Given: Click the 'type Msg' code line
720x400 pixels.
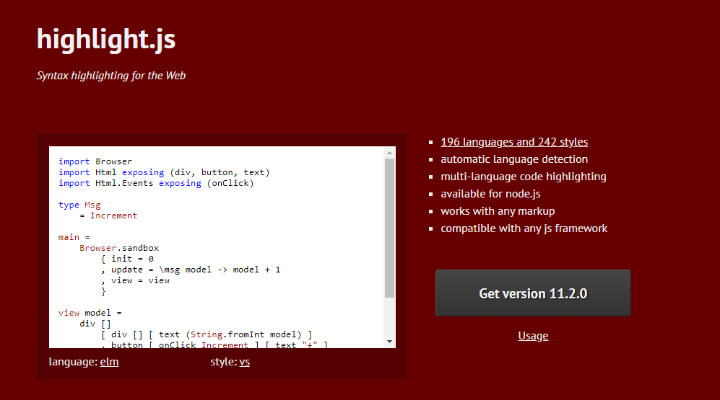Looking at the screenshot, I should [79, 205].
